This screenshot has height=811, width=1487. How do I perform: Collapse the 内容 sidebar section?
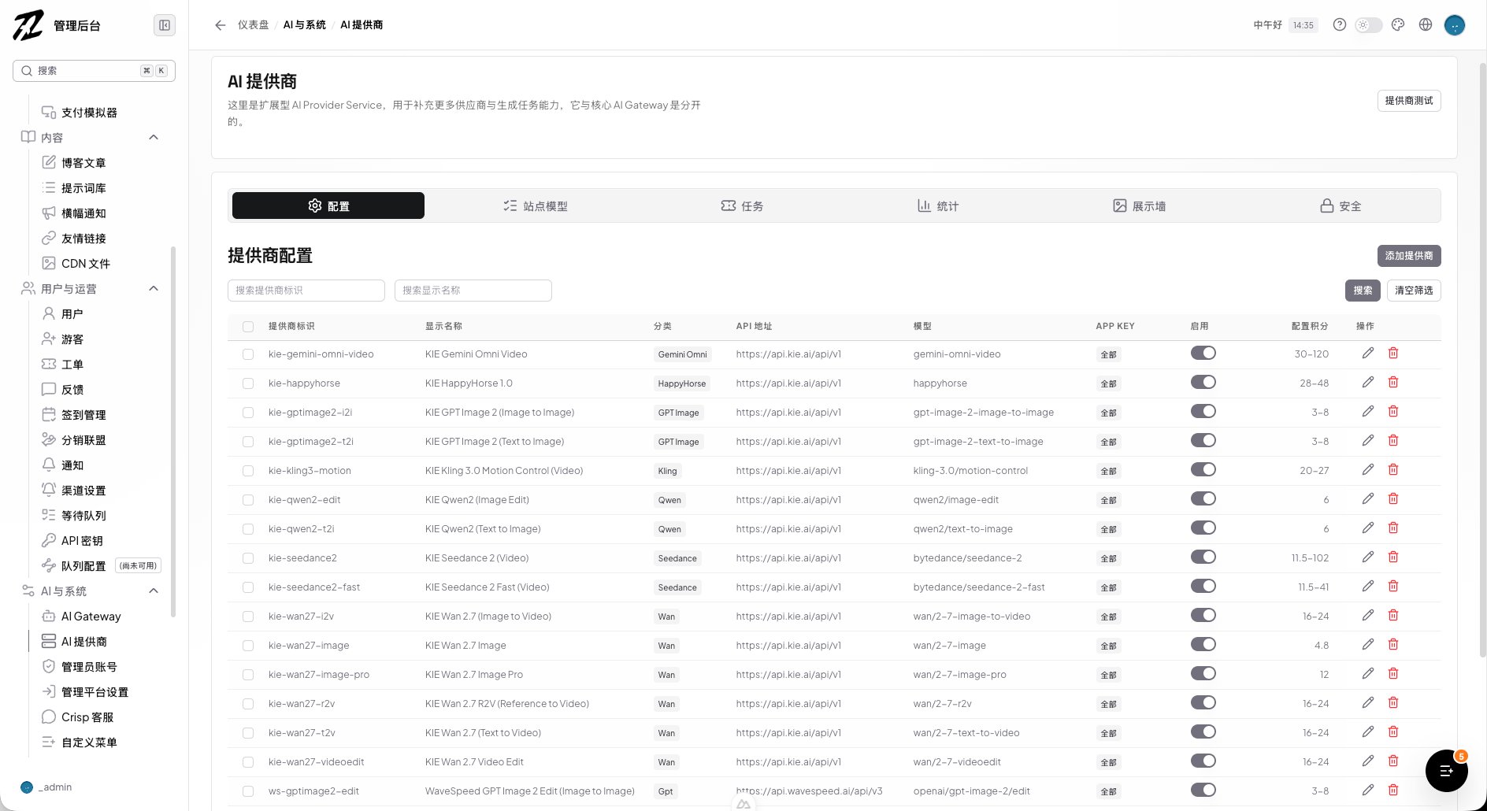point(154,137)
